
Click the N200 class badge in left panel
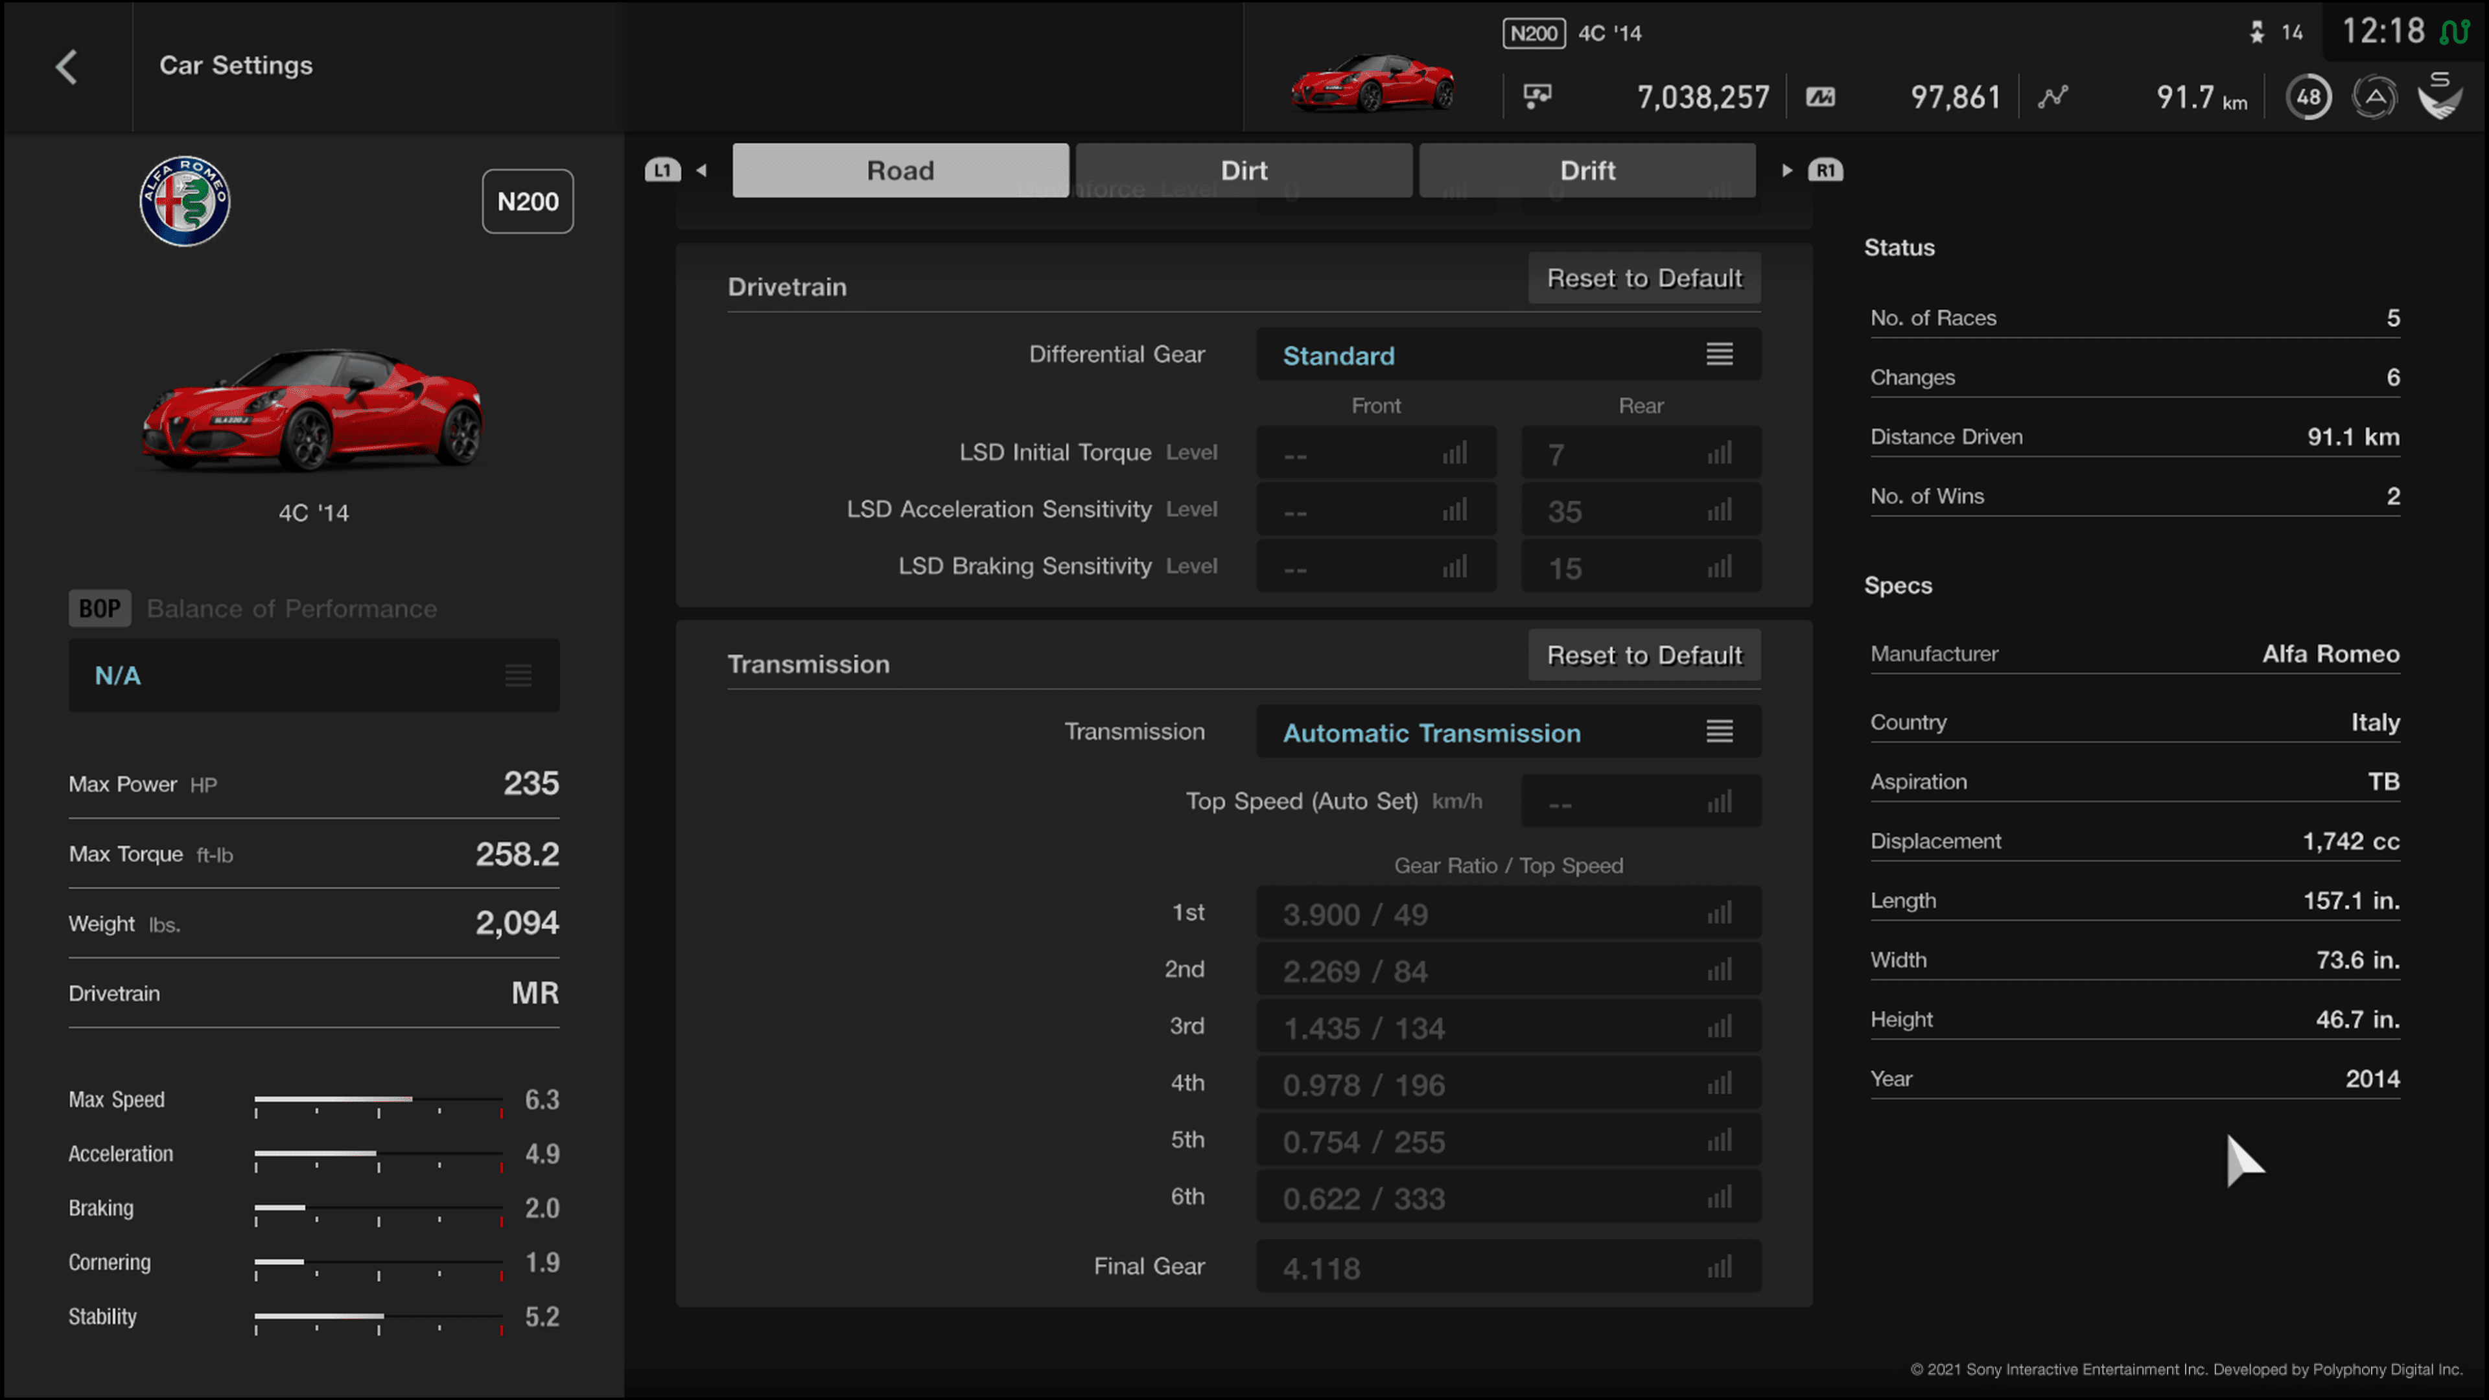pos(528,201)
